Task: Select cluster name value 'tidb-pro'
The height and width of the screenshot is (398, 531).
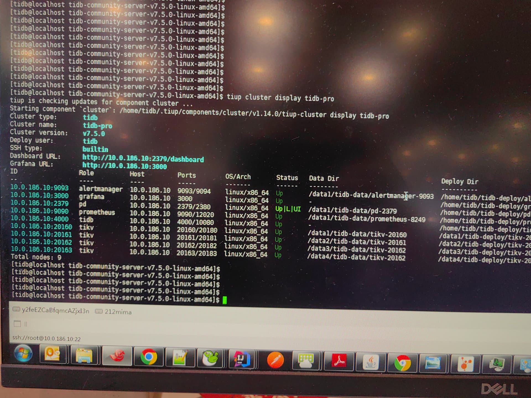Action: coord(97,126)
